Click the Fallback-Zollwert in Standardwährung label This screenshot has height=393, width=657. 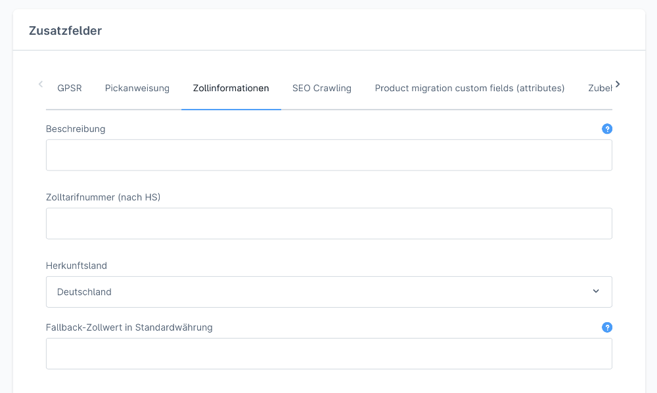tap(129, 327)
